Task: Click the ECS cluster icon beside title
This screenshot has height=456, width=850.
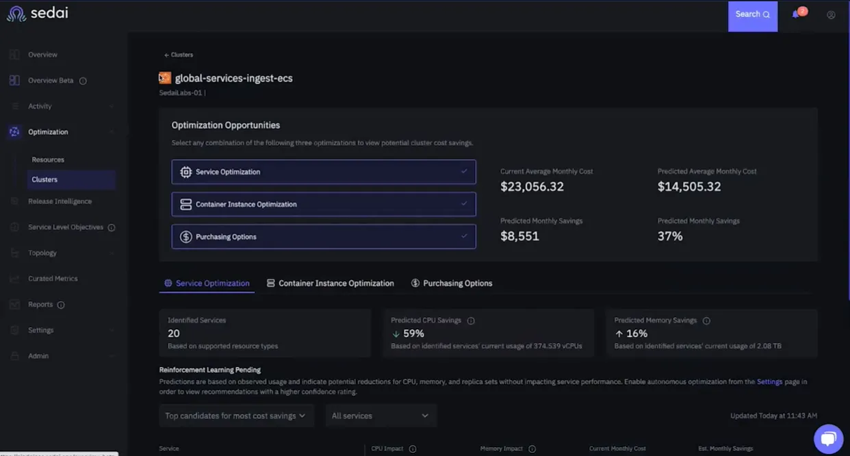Action: pos(165,78)
